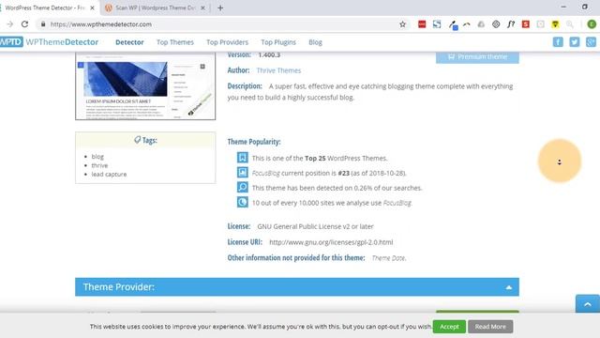Click the gnu.org license URL
Screen dimensions: 600x338
point(331,242)
